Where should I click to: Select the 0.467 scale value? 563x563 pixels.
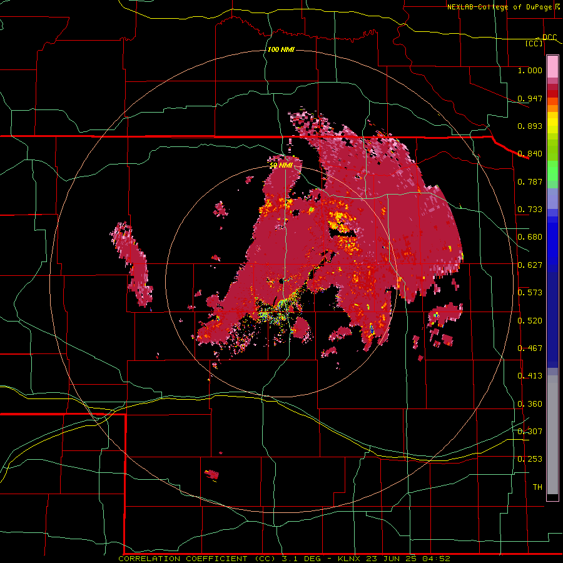coord(530,348)
